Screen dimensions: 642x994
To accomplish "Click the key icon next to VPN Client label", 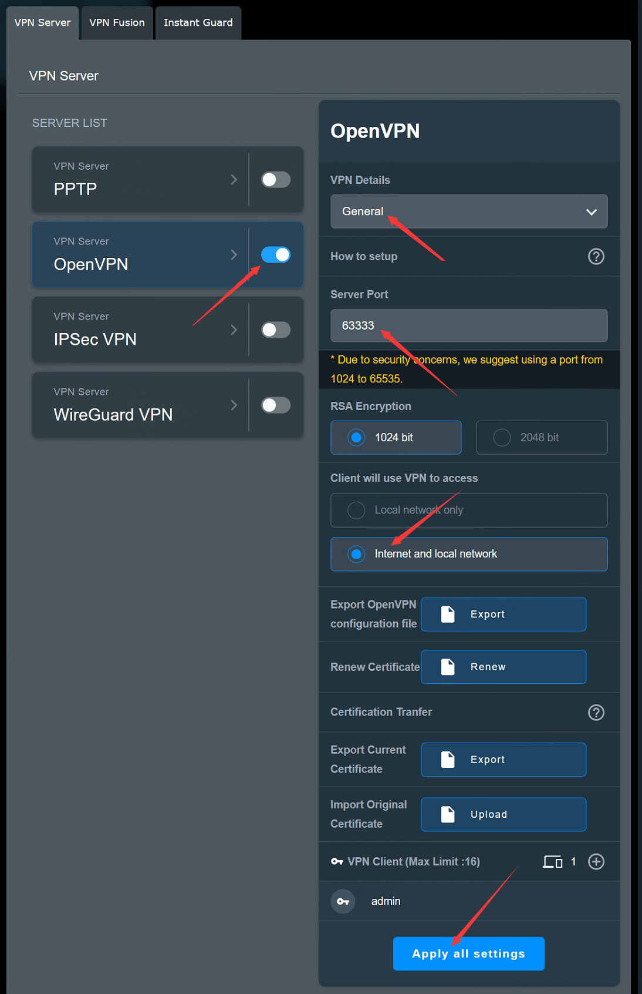I will (x=337, y=862).
